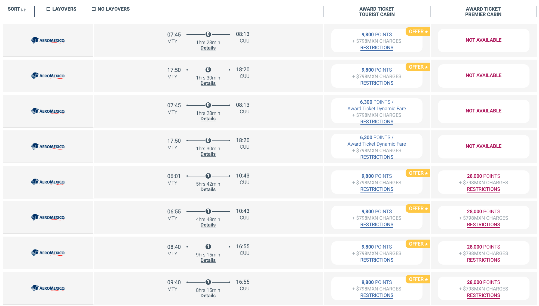Viewport: 539px width, 306px height.
Task: Click the OFFER star badge on the 09:40 flight
Action: coord(417,279)
